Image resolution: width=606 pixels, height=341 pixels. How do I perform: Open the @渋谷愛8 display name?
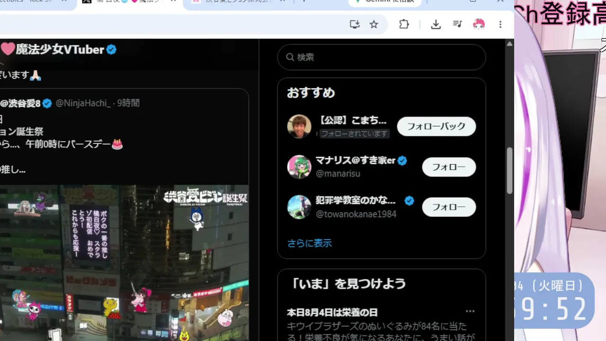point(20,103)
